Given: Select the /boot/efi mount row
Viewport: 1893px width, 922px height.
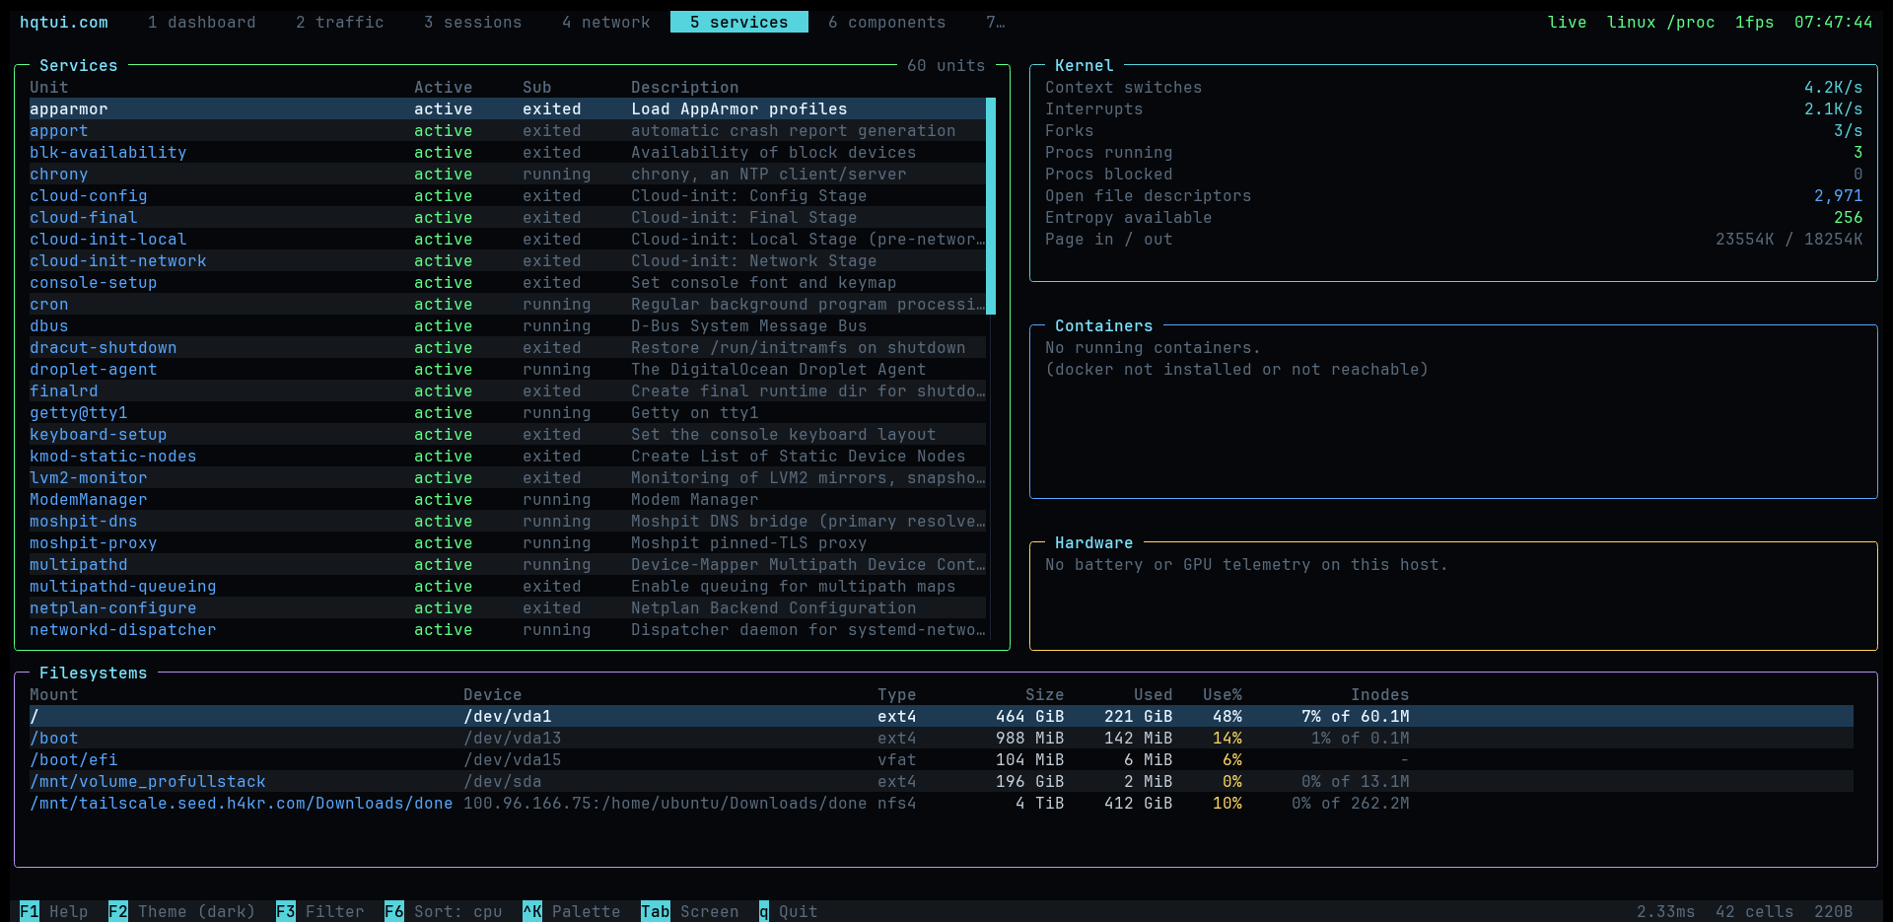Looking at the screenshot, I should coord(942,759).
